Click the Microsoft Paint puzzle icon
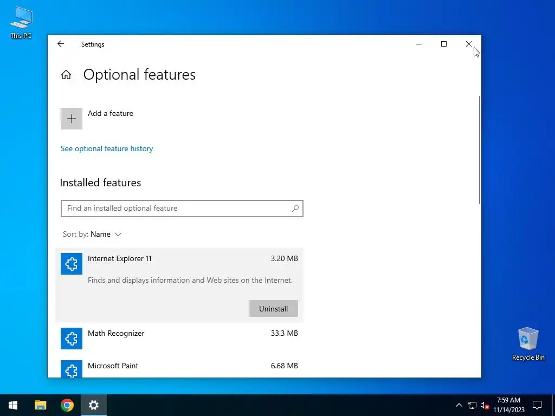Image resolution: width=555 pixels, height=416 pixels. point(72,369)
